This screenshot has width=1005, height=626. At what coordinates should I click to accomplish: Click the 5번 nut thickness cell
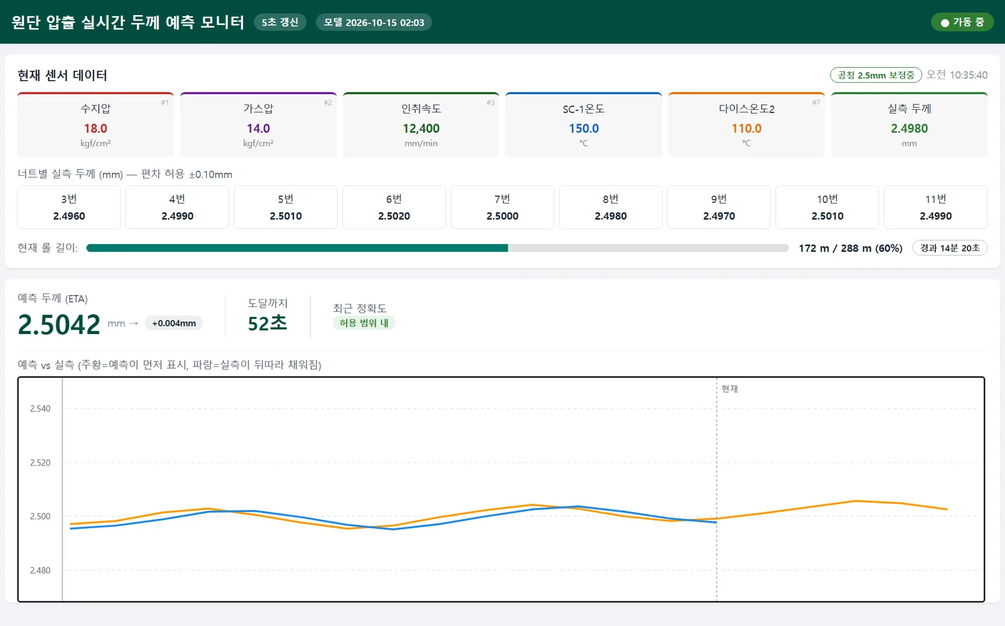[x=286, y=207]
